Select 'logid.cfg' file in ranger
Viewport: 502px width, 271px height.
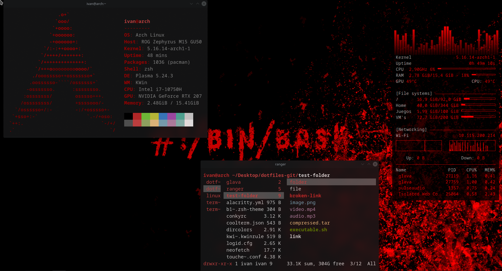pyautogui.click(x=254, y=243)
